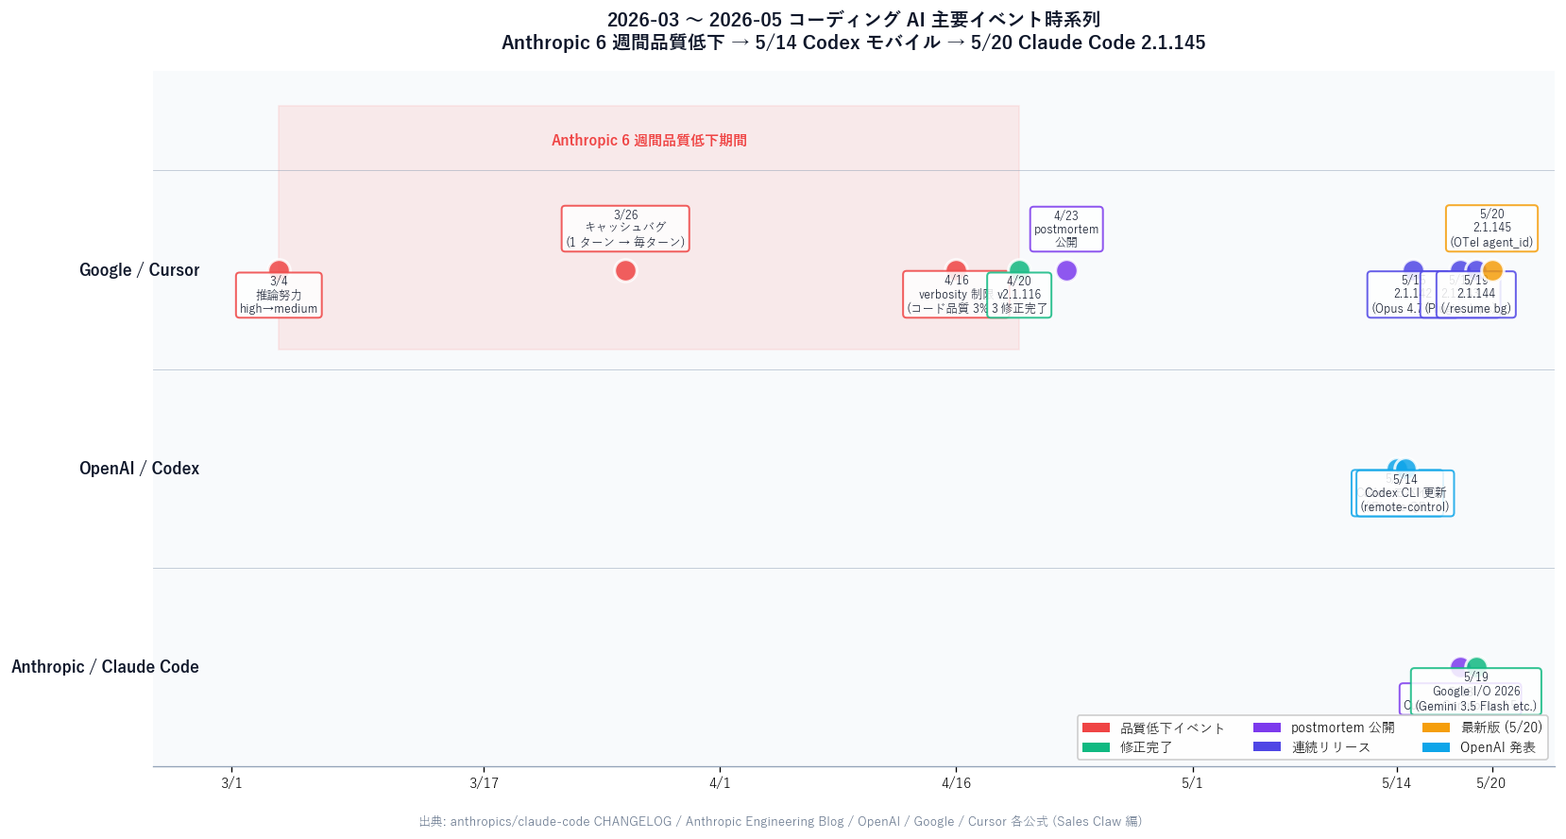Select the red 3/26 キャッシュバグ marker dot
This screenshot has height=839, width=1566.
click(x=625, y=270)
